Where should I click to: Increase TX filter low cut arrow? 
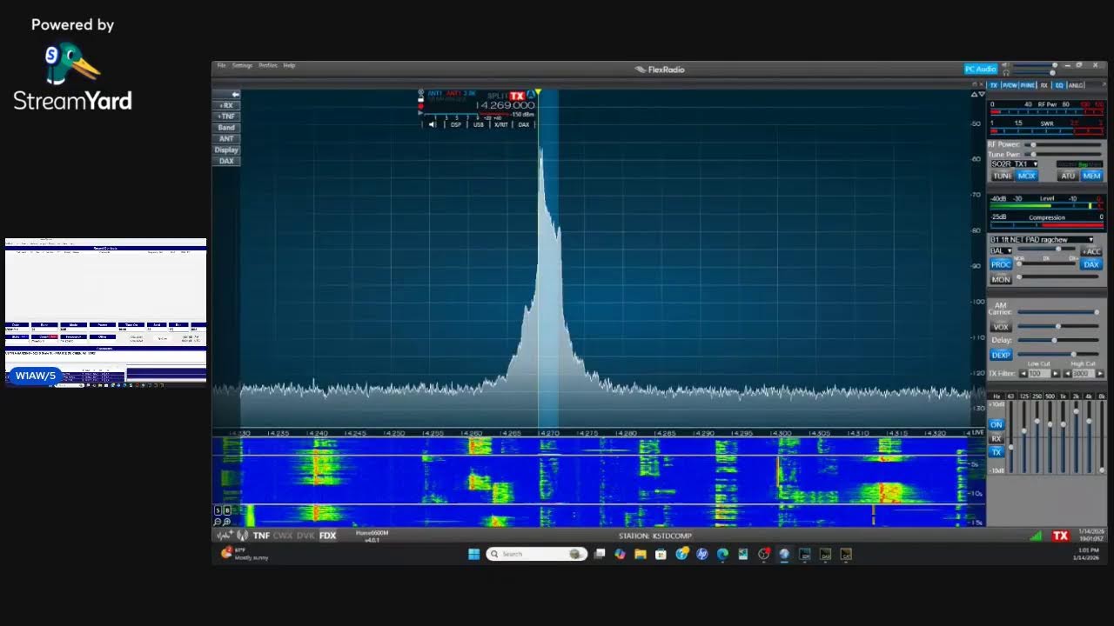[1056, 373]
